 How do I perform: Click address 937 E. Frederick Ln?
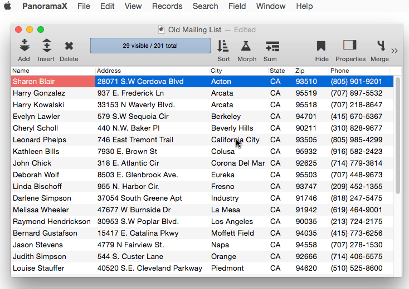click(x=130, y=93)
